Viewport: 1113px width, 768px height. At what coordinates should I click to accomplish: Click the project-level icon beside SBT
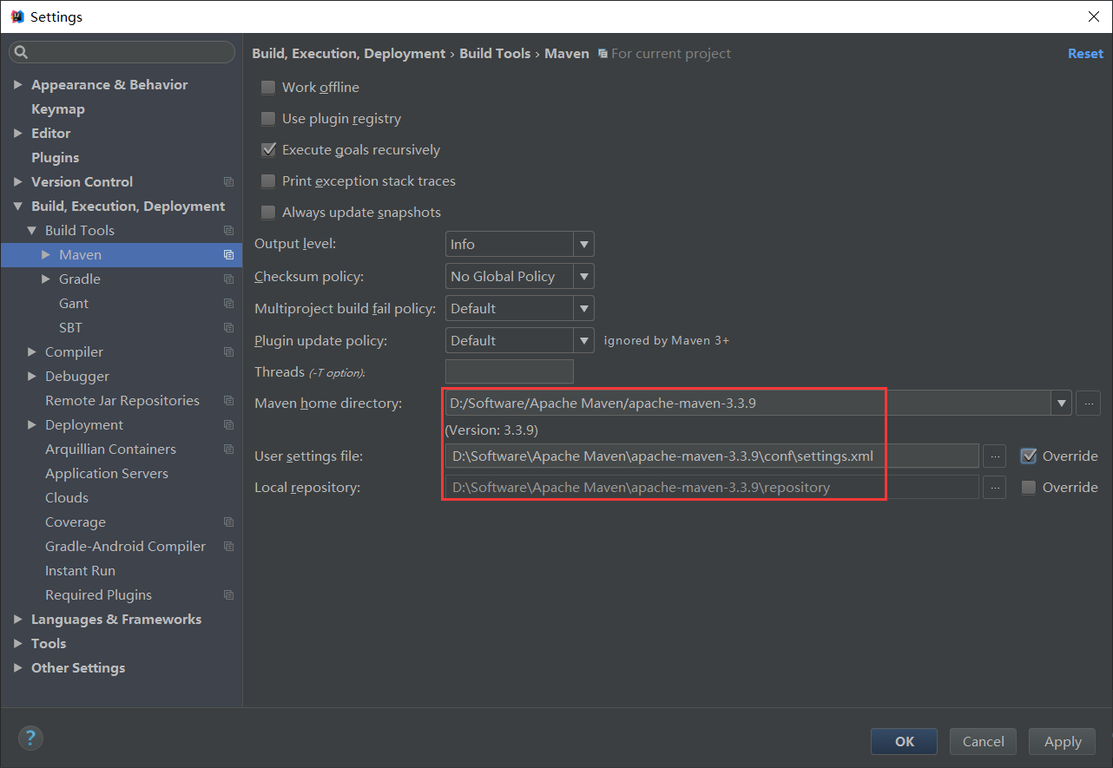228,328
